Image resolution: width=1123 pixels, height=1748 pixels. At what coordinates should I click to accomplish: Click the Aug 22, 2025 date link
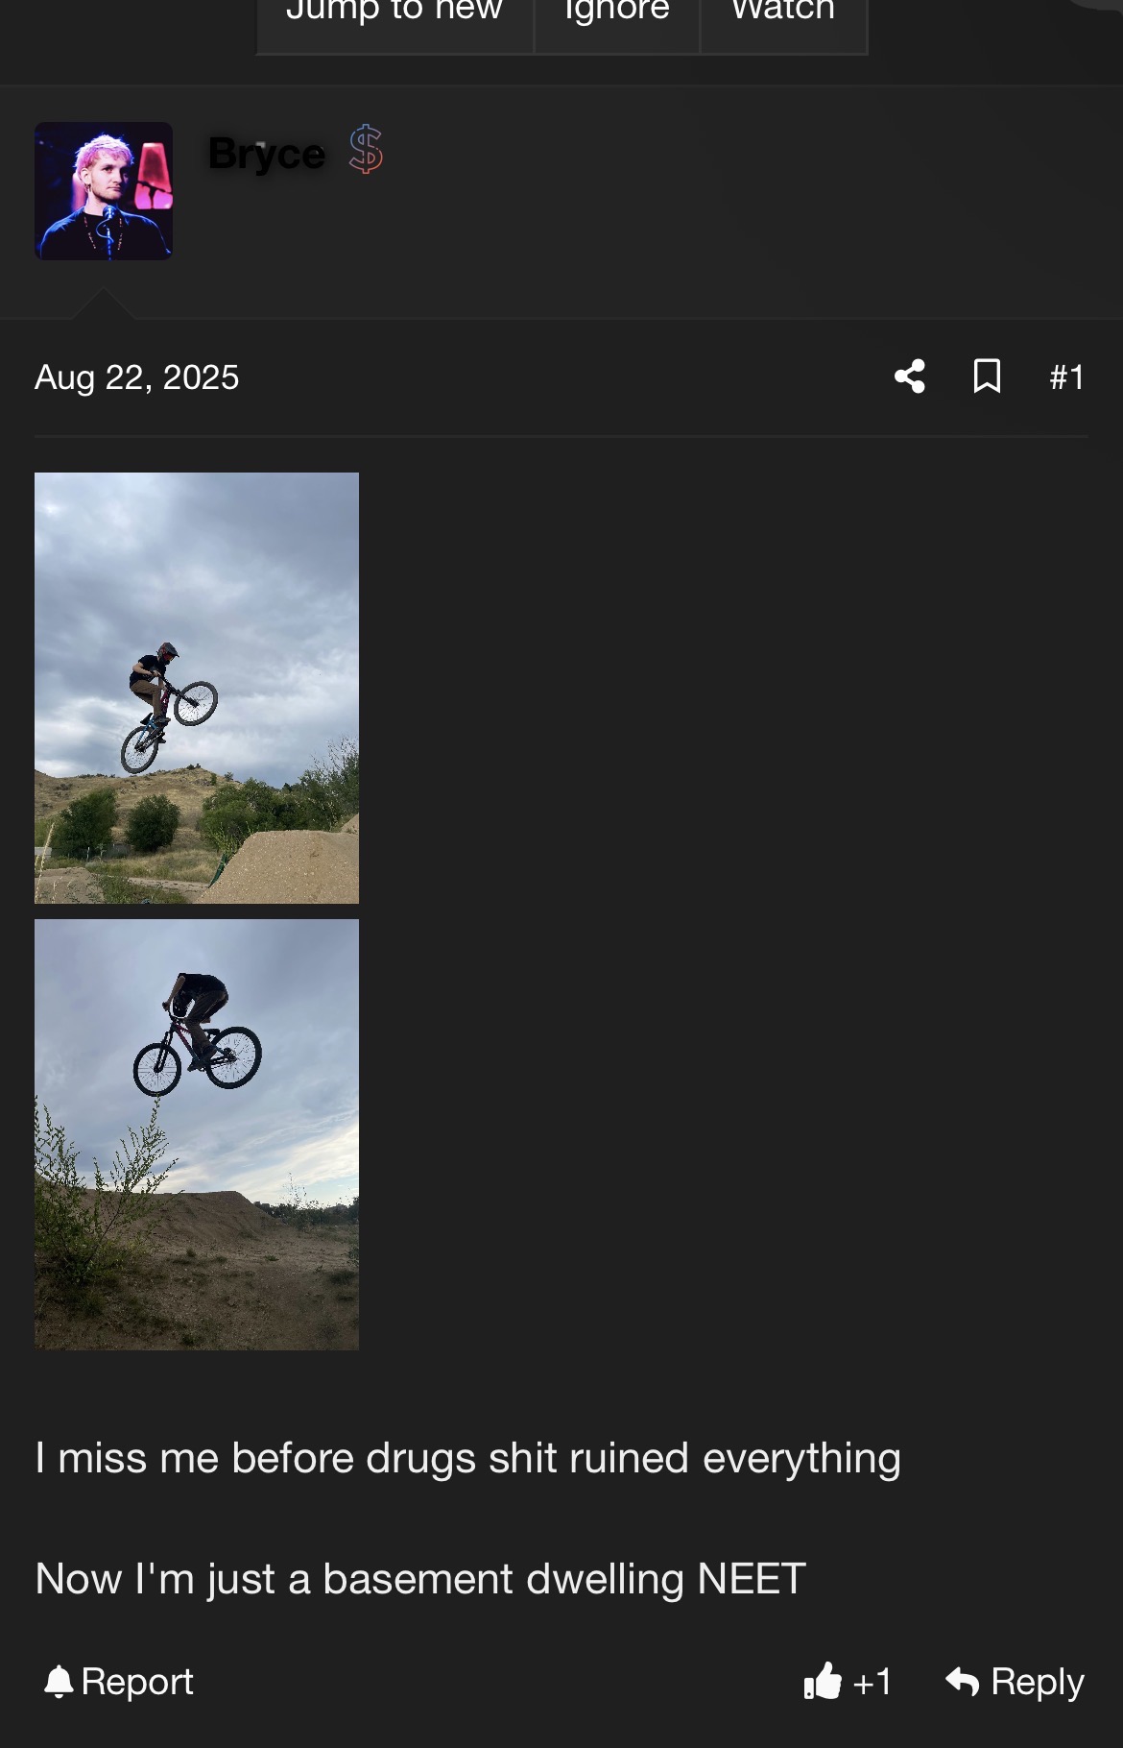tap(136, 377)
